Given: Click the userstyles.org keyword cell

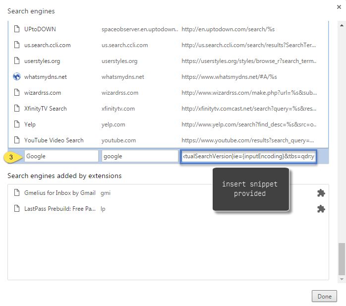Looking at the screenshot, I should [119, 61].
